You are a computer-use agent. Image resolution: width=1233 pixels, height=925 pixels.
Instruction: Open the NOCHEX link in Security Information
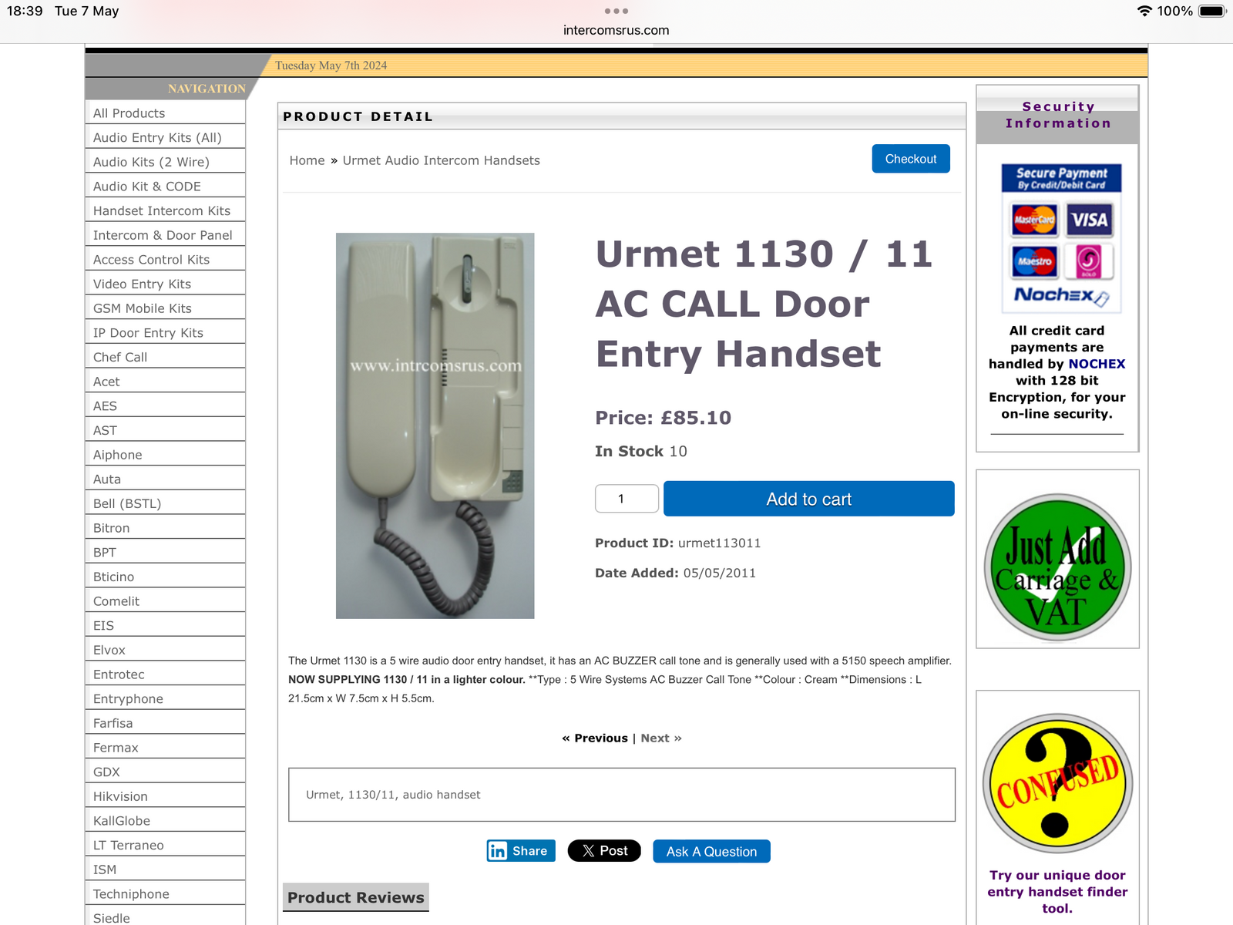[x=1097, y=364]
